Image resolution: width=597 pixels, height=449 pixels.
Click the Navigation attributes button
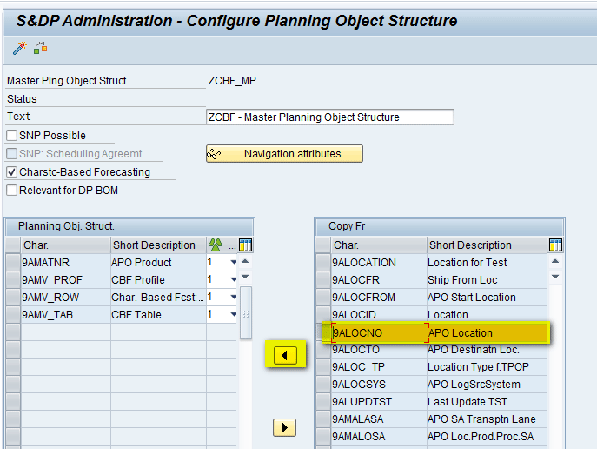[x=284, y=154]
